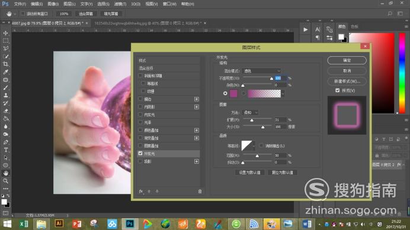Click the 设置为默认值 button
The image size is (410, 230).
point(249,173)
